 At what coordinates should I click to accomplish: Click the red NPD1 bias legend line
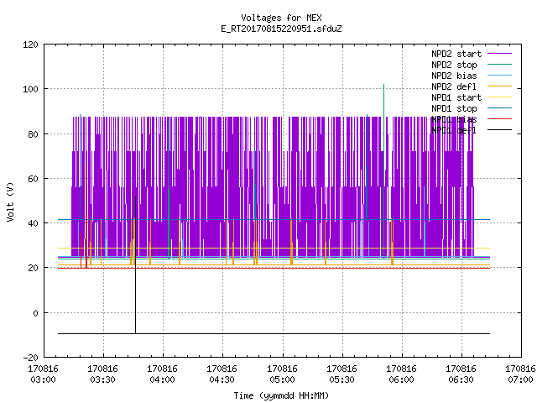(x=500, y=119)
